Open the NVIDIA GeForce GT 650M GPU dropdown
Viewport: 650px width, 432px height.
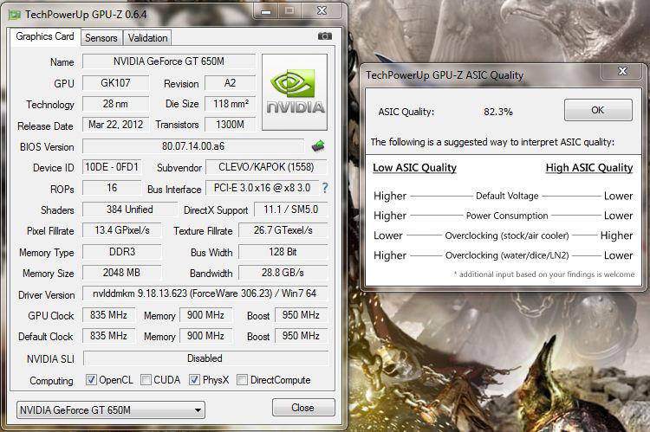[x=111, y=410]
